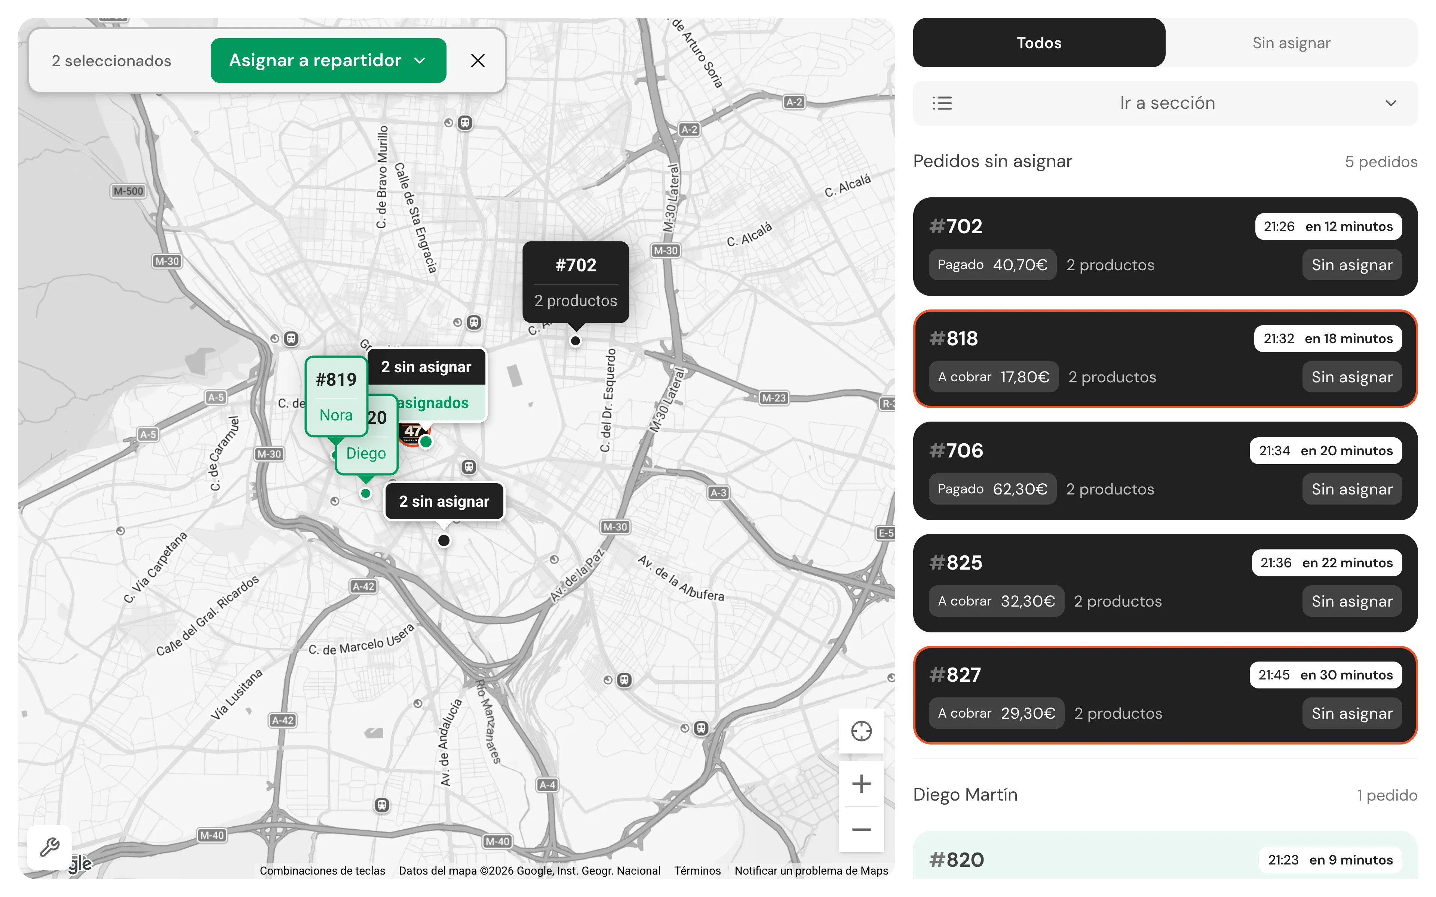Zoom out the map with the minus icon
Screen dimensions: 1436x897
[x=861, y=829]
